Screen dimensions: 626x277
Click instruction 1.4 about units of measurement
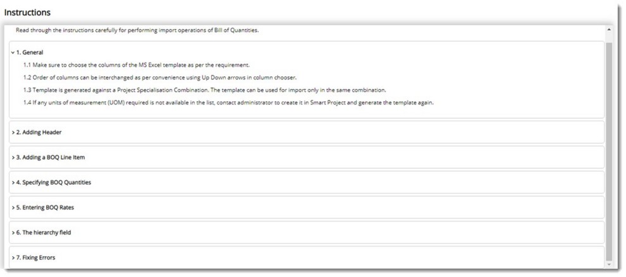pyautogui.click(x=228, y=103)
